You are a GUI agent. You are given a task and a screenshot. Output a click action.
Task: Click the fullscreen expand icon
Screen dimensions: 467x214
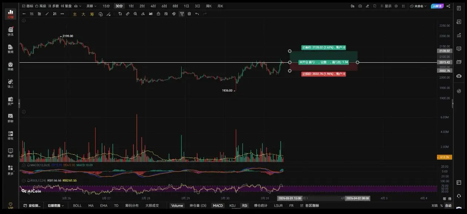[x=404, y=6]
